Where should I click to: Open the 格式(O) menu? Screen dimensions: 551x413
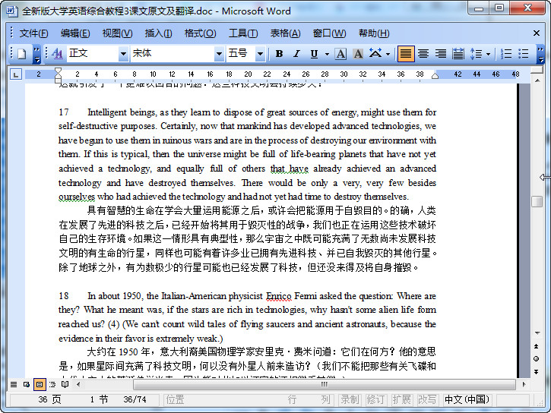tap(201, 33)
